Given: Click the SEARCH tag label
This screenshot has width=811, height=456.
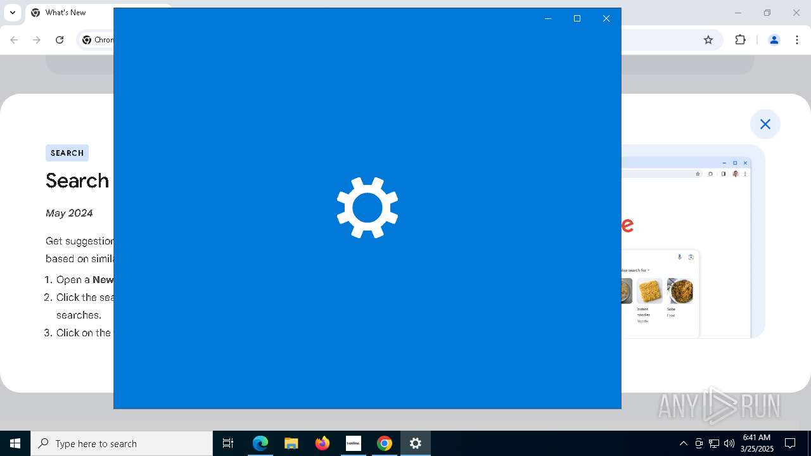Looking at the screenshot, I should click(x=67, y=153).
